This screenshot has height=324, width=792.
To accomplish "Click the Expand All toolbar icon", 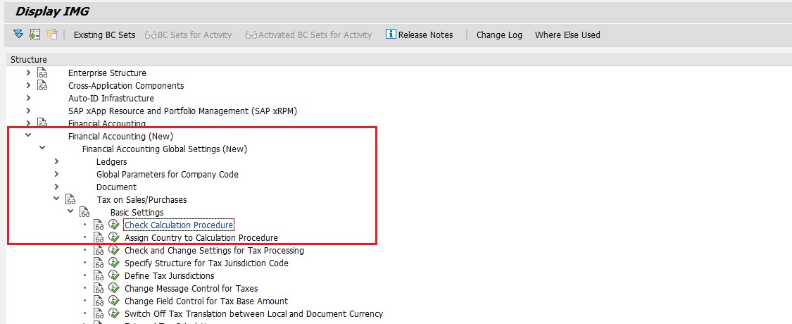I will 18,35.
